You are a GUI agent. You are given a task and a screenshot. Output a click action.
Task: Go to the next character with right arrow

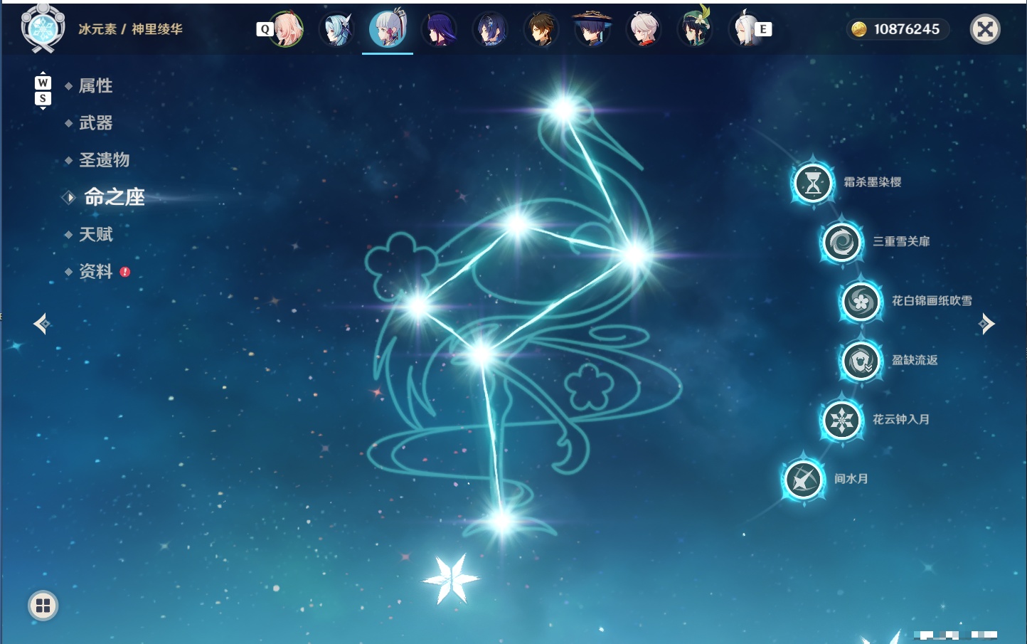[986, 324]
